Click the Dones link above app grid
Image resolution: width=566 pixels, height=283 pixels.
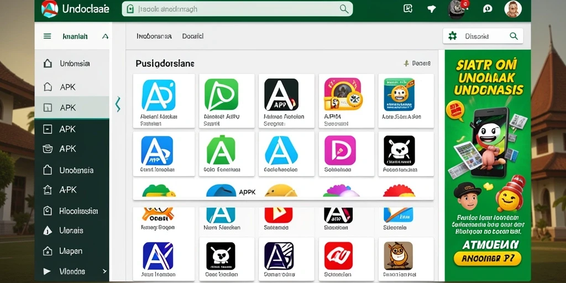pyautogui.click(x=417, y=64)
